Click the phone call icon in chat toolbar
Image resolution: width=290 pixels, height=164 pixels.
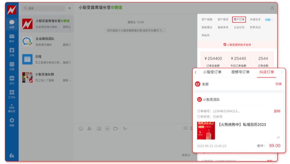coord(124,128)
